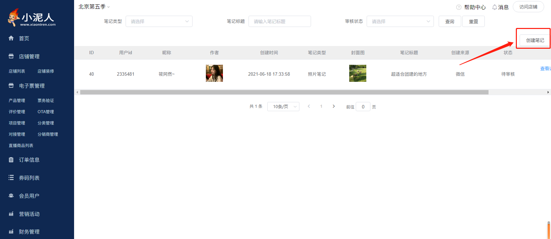Image resolution: width=551 pixels, height=239 pixels.
Task: Expand the 10条/页 page size selector
Action: tap(283, 107)
